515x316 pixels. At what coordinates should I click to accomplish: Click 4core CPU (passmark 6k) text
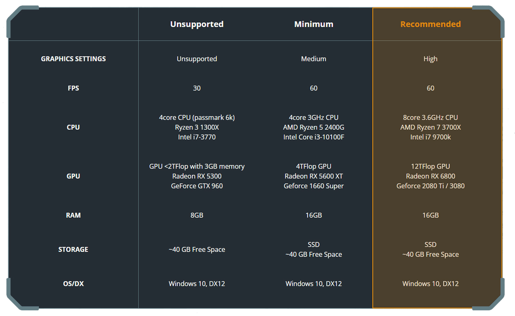197,118
